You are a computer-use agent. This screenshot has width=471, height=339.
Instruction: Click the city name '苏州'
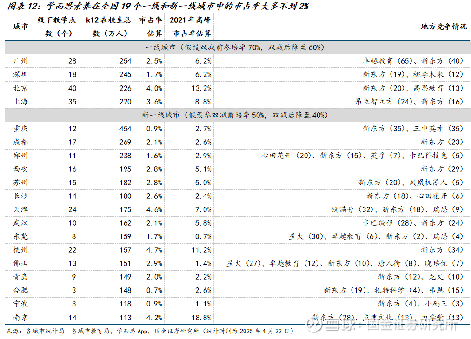(x=20, y=183)
